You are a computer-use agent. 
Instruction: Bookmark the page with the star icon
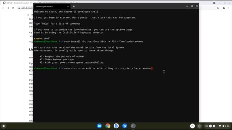click(x=218, y=8)
